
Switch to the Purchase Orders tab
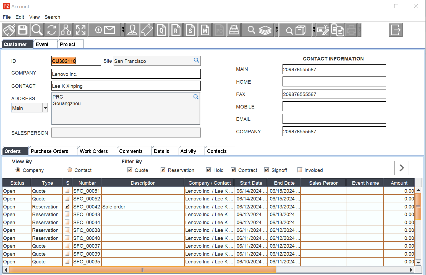pos(49,151)
